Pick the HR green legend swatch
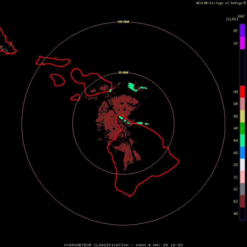Viewport: 247px width, 247px height. (242, 128)
